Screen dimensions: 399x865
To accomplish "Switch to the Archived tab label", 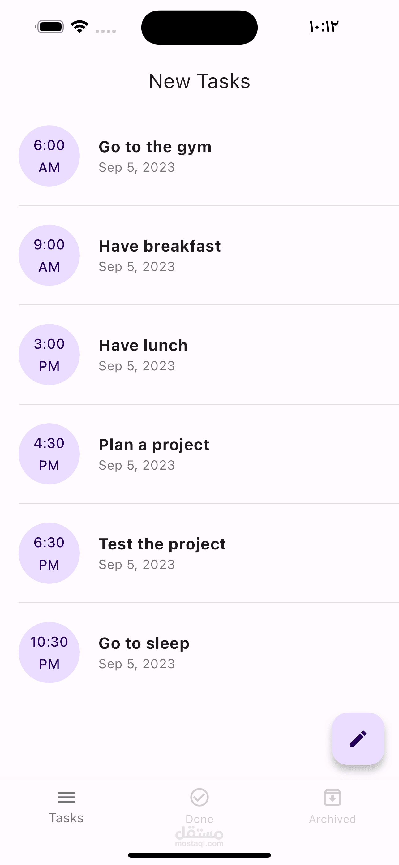I will pos(332,819).
